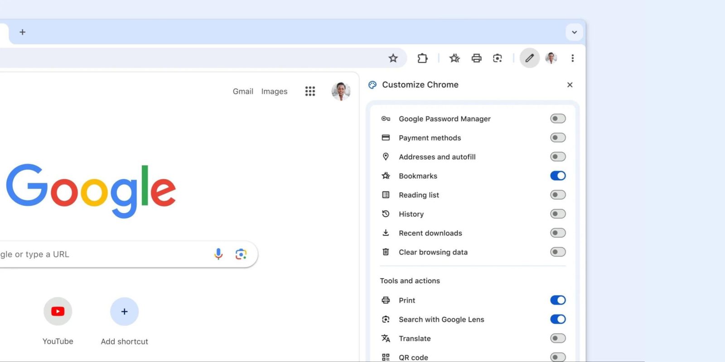Open Chrome three-dot menu
Image resolution: width=725 pixels, height=362 pixels.
(x=572, y=58)
